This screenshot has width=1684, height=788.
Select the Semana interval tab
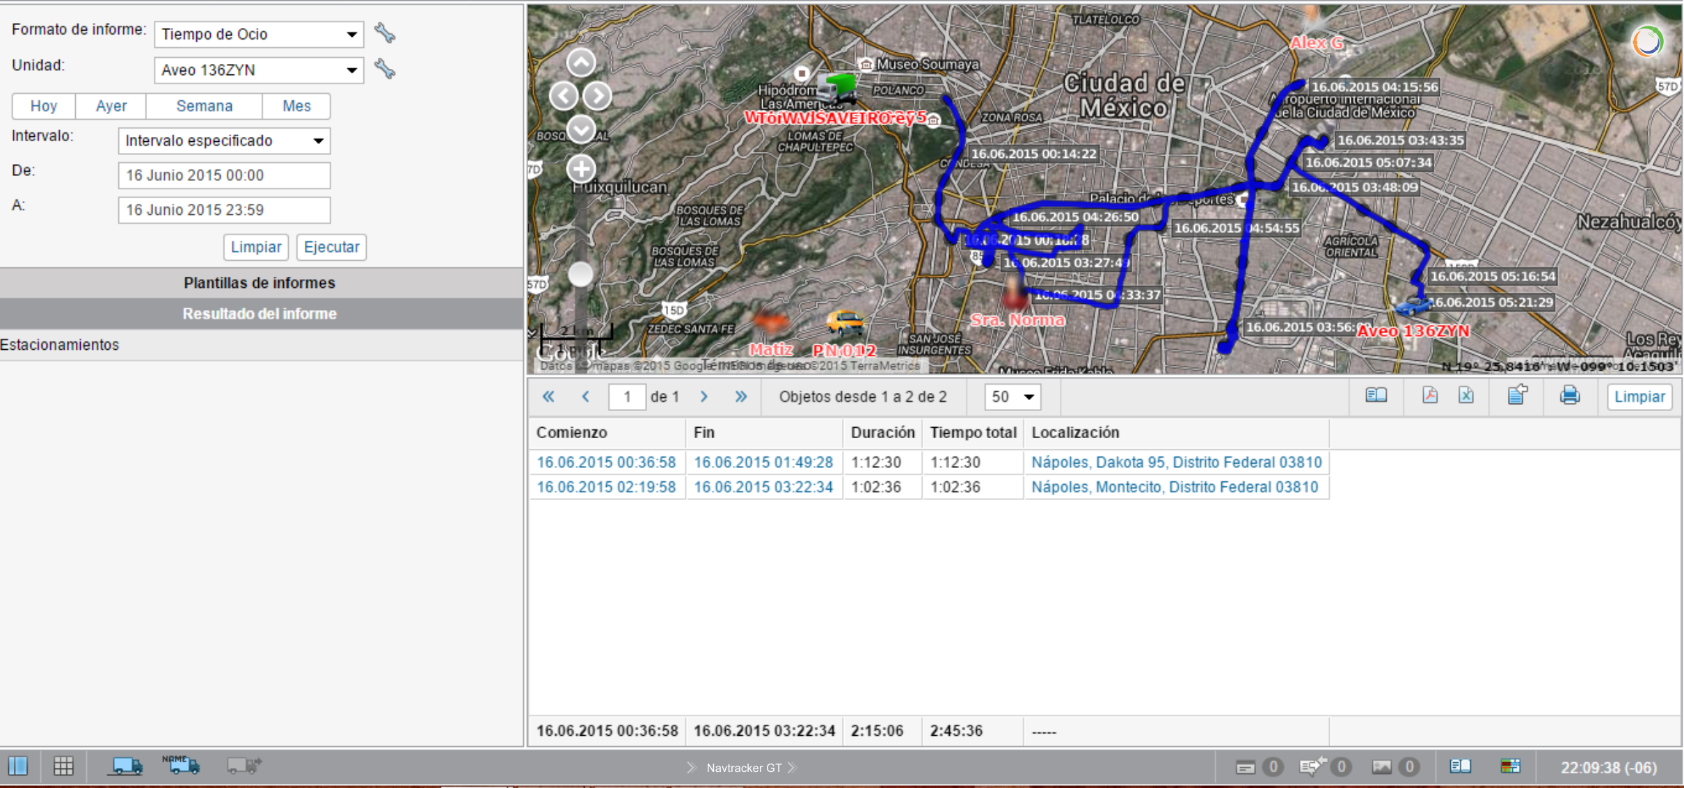(204, 106)
